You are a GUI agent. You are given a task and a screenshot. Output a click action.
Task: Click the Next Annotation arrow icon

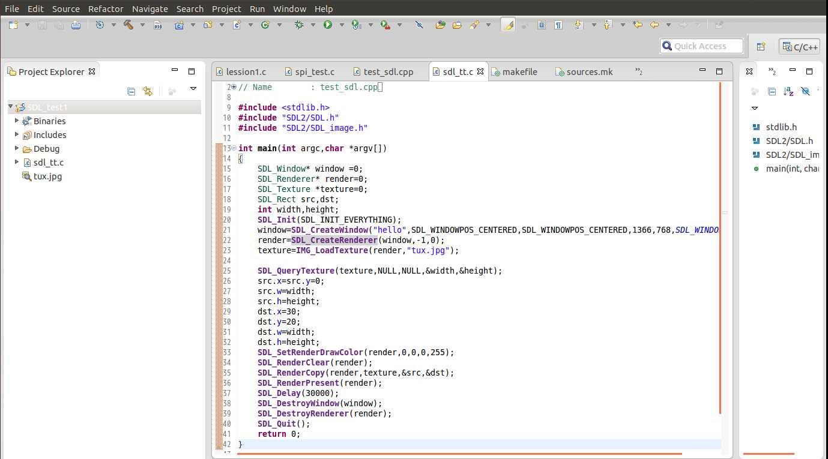click(579, 25)
